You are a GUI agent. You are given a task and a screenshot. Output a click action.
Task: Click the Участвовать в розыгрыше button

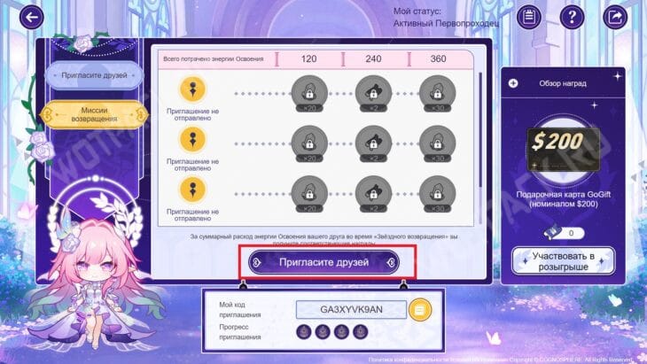pos(563,261)
